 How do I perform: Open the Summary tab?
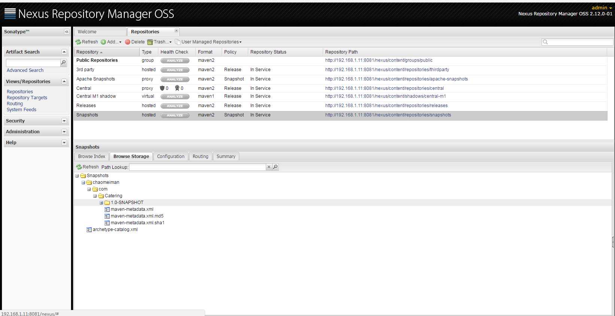tap(226, 157)
